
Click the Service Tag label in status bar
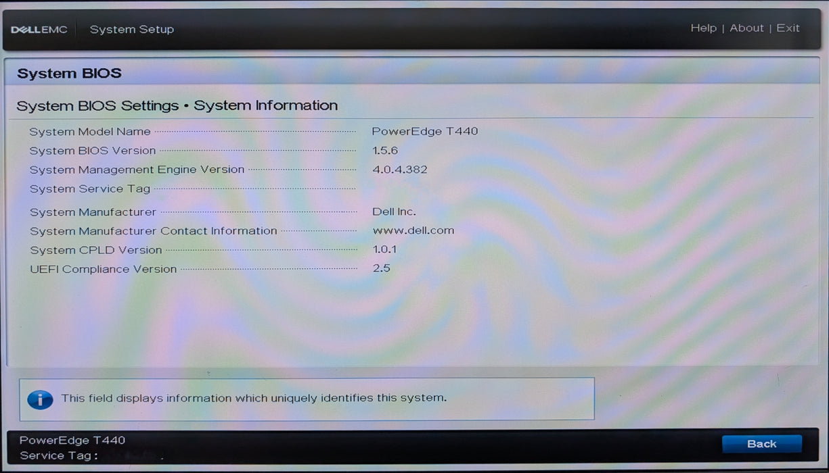coord(59,456)
